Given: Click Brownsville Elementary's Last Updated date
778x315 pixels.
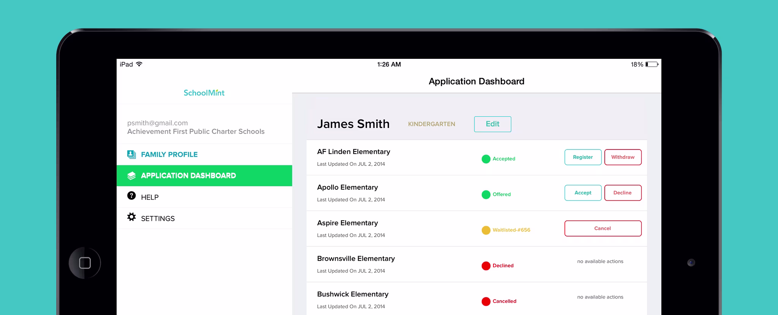Looking at the screenshot, I should (351, 271).
